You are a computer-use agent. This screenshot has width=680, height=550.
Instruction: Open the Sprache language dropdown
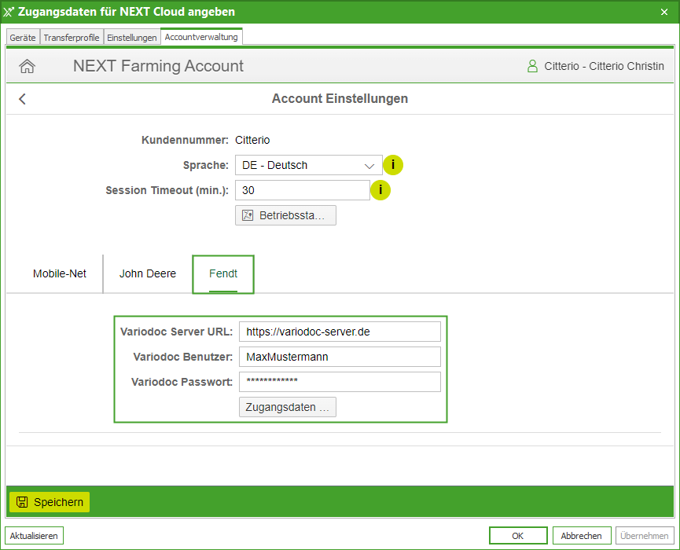point(308,165)
